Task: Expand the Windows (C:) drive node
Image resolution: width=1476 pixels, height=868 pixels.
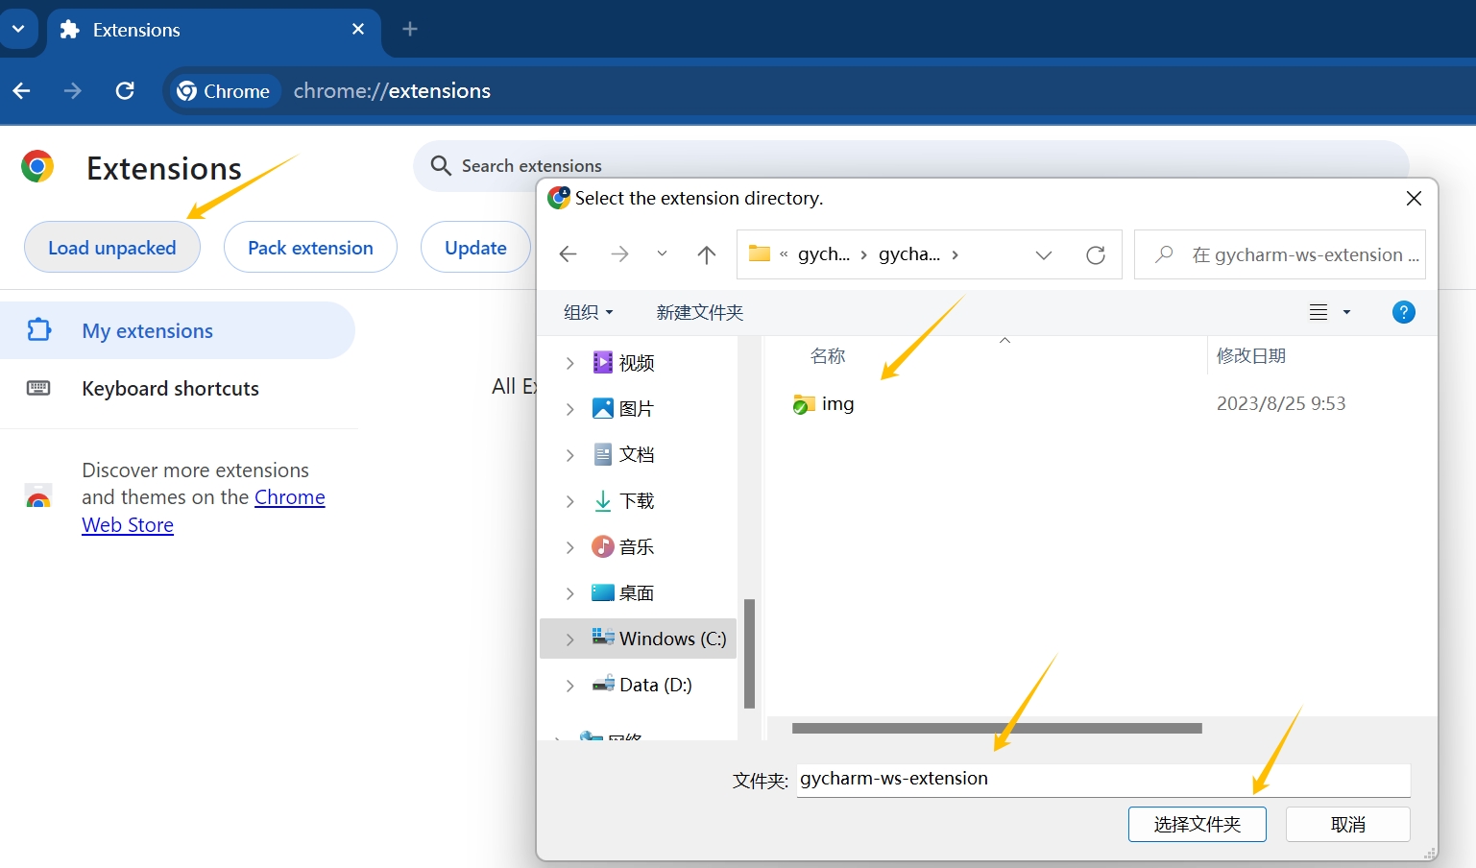Action: tap(570, 639)
